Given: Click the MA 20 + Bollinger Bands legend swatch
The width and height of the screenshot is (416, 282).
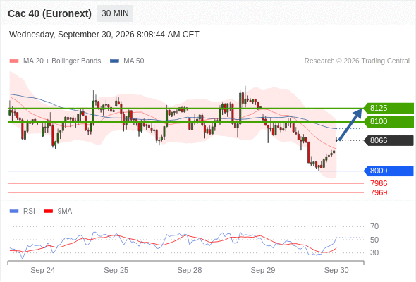Looking at the screenshot, I should pos(14,61).
